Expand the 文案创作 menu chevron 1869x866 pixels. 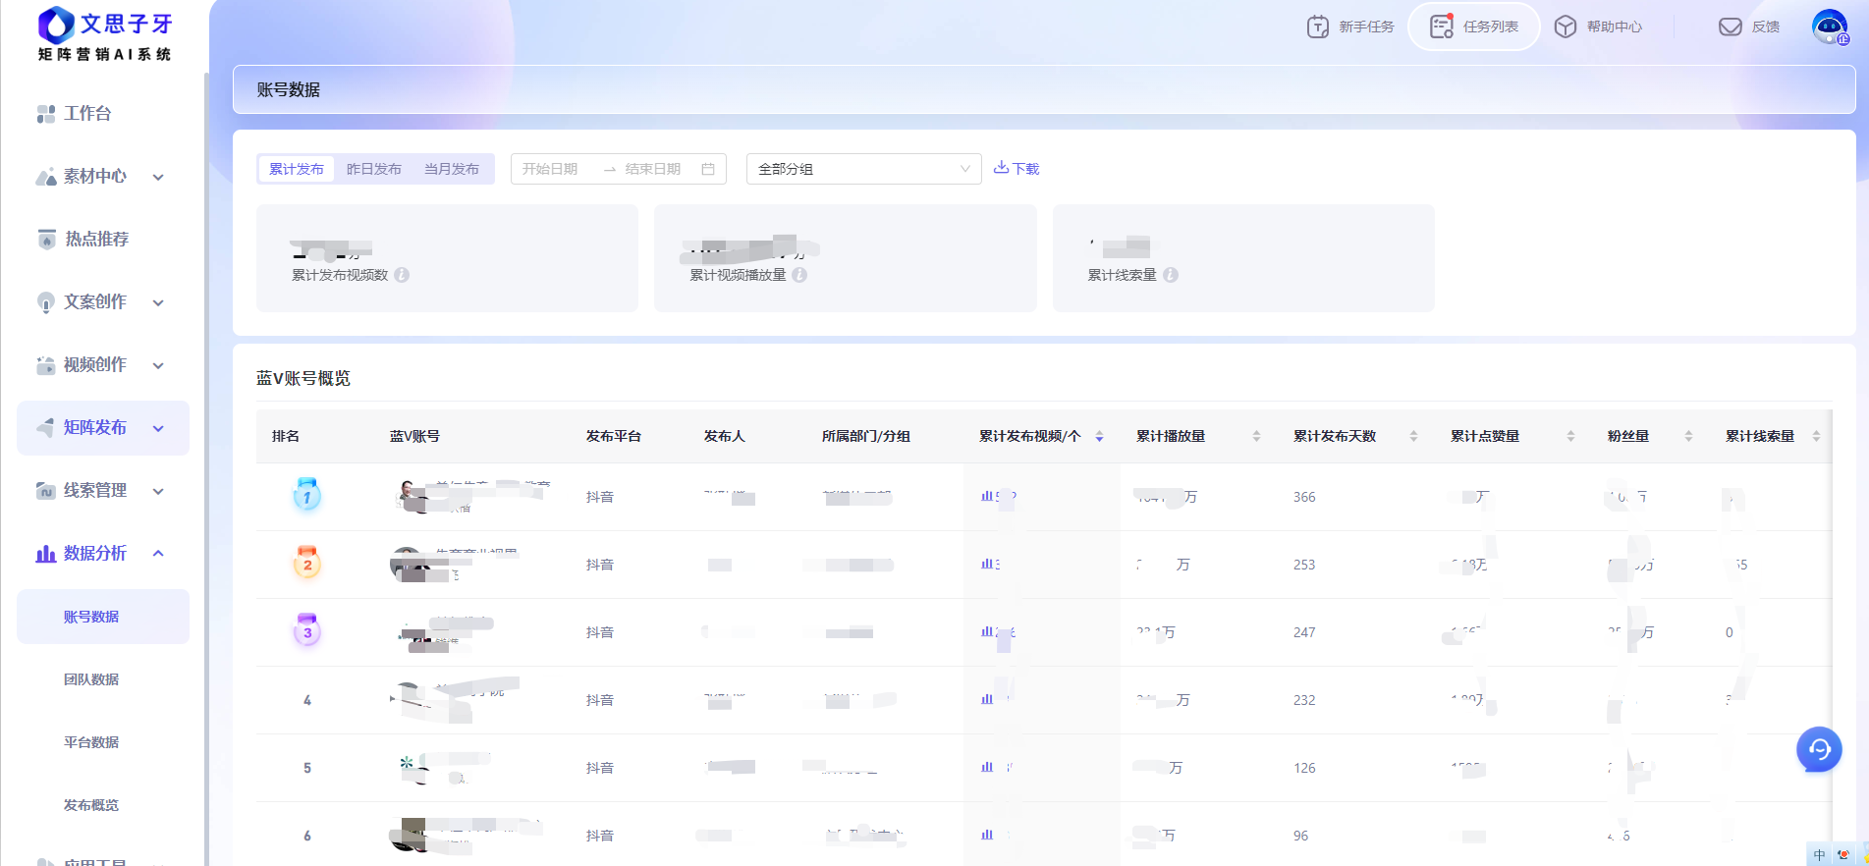pyautogui.click(x=158, y=302)
